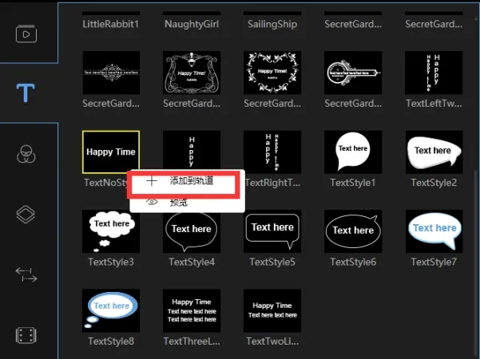The height and width of the screenshot is (359, 480).
Task: Select the highlighted Happy Time thumbnail
Action: pos(111,152)
